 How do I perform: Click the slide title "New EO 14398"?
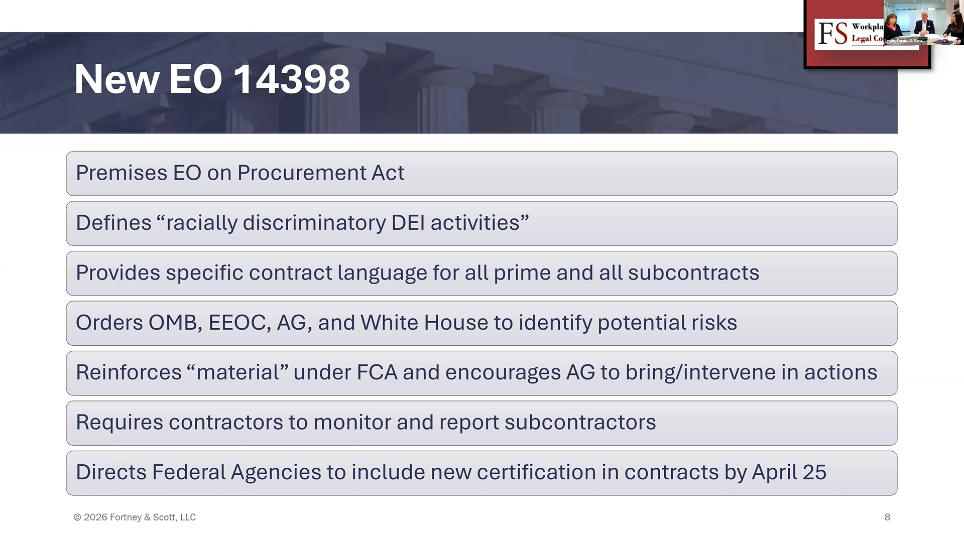click(212, 79)
